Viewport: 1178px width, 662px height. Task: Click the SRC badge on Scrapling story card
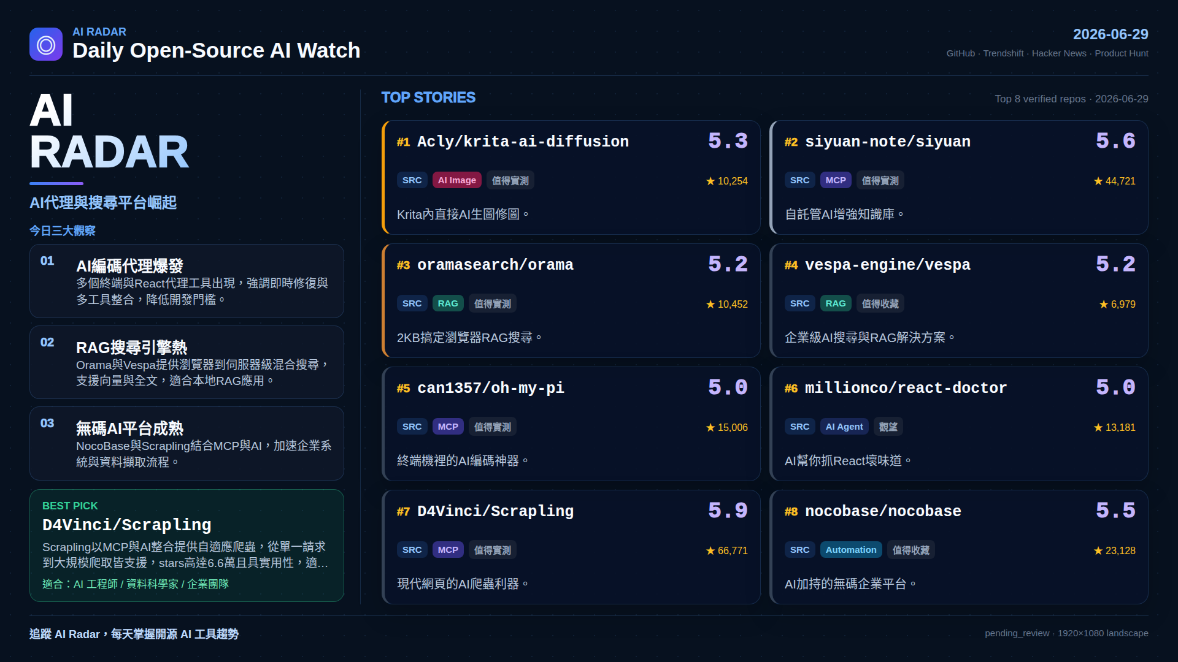(x=412, y=550)
